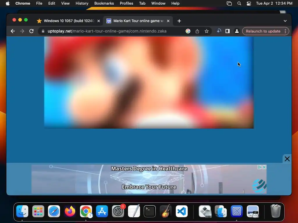
Task: Open the downloads indicator in toolbar
Action: [219, 31]
